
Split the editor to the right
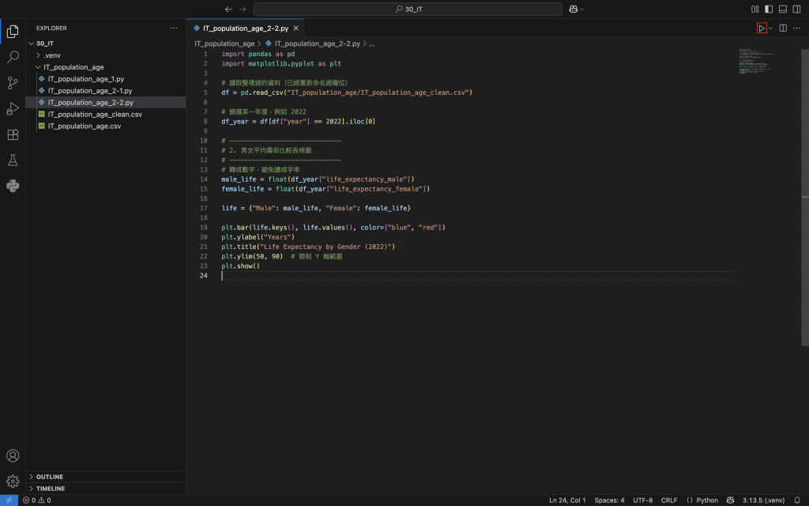[x=783, y=28]
